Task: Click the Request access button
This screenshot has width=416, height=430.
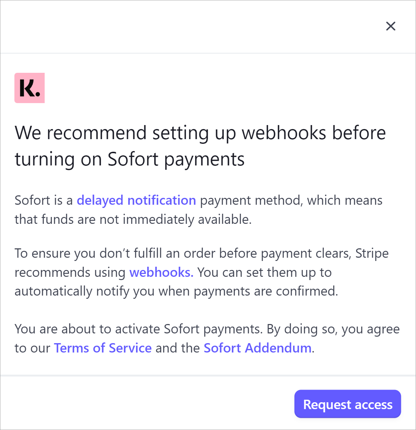Action: point(348,404)
